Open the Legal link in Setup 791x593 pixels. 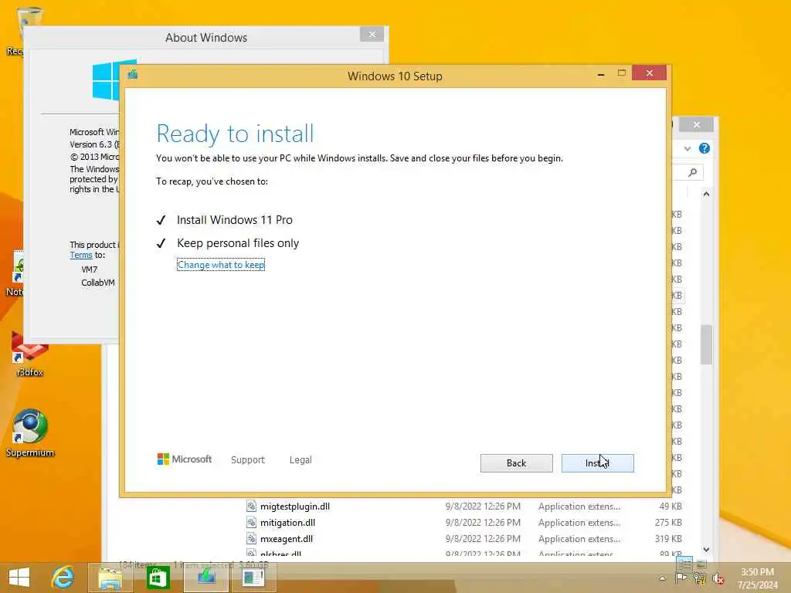(300, 460)
